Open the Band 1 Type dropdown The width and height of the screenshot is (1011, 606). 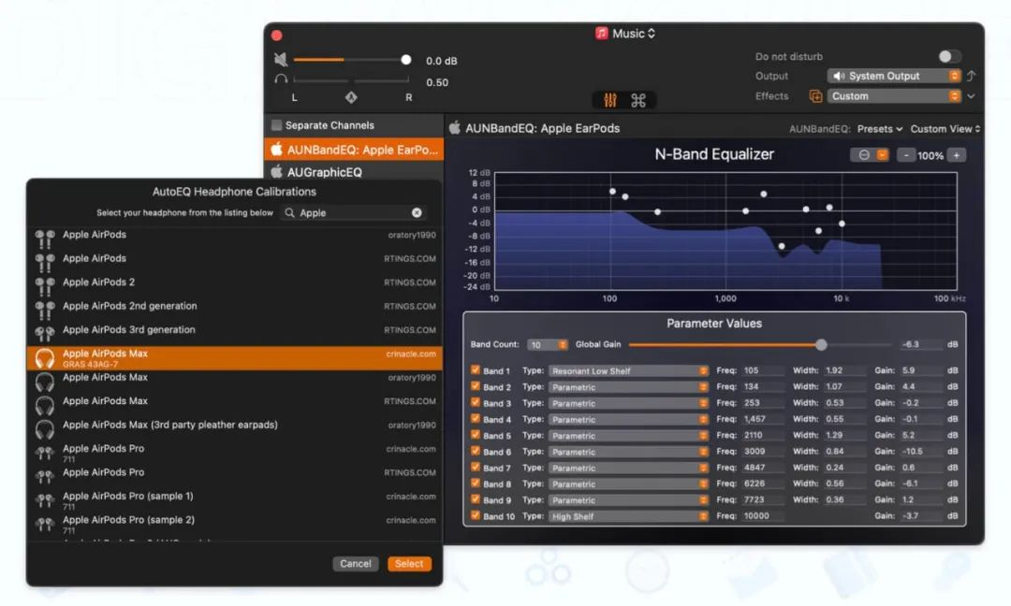pos(628,371)
